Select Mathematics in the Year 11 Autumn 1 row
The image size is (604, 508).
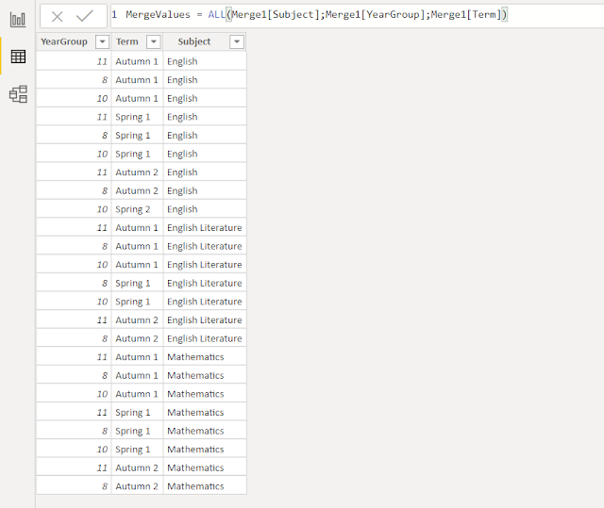click(205, 357)
